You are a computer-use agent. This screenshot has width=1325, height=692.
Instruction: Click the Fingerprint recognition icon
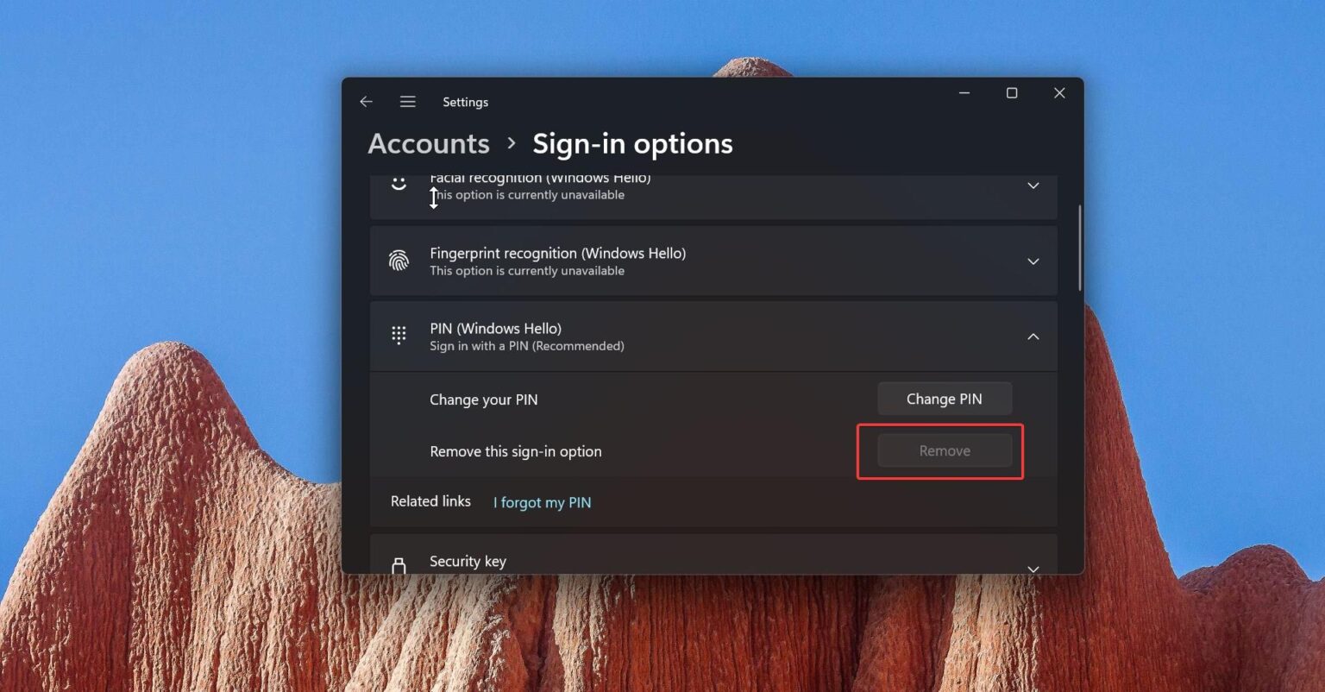point(399,261)
